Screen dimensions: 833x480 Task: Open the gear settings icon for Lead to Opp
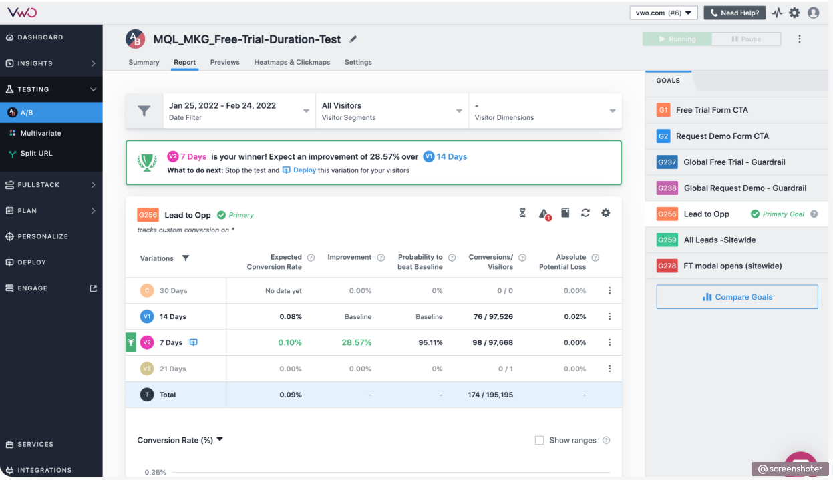(606, 213)
